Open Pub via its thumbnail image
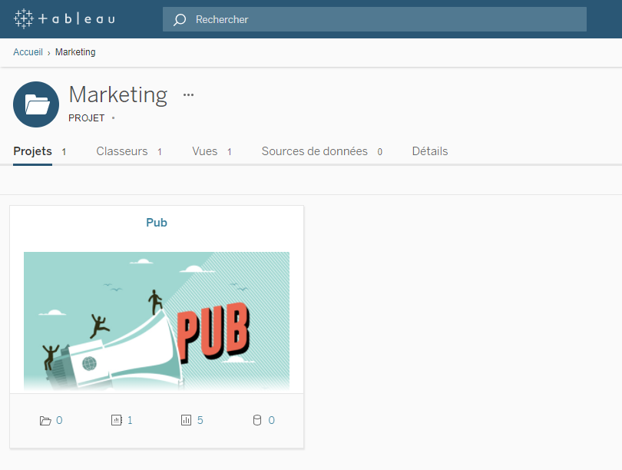Screen dimensions: 622x470 click(156, 320)
